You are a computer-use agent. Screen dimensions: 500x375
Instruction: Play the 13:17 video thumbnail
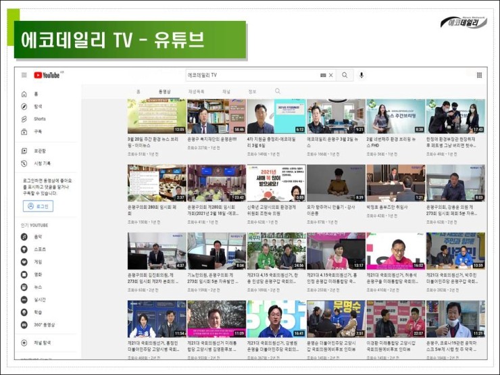(336, 251)
